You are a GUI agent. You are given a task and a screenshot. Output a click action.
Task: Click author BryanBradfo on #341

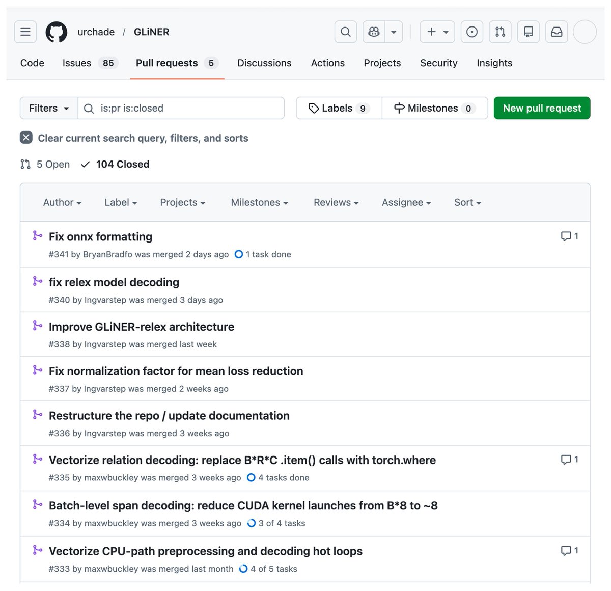[x=107, y=254]
